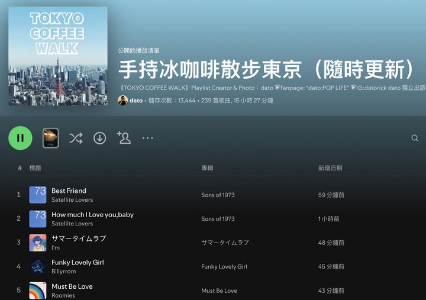The height and width of the screenshot is (300, 426).
Task: Sort the track list by the 標題 column header
Action: coord(35,168)
